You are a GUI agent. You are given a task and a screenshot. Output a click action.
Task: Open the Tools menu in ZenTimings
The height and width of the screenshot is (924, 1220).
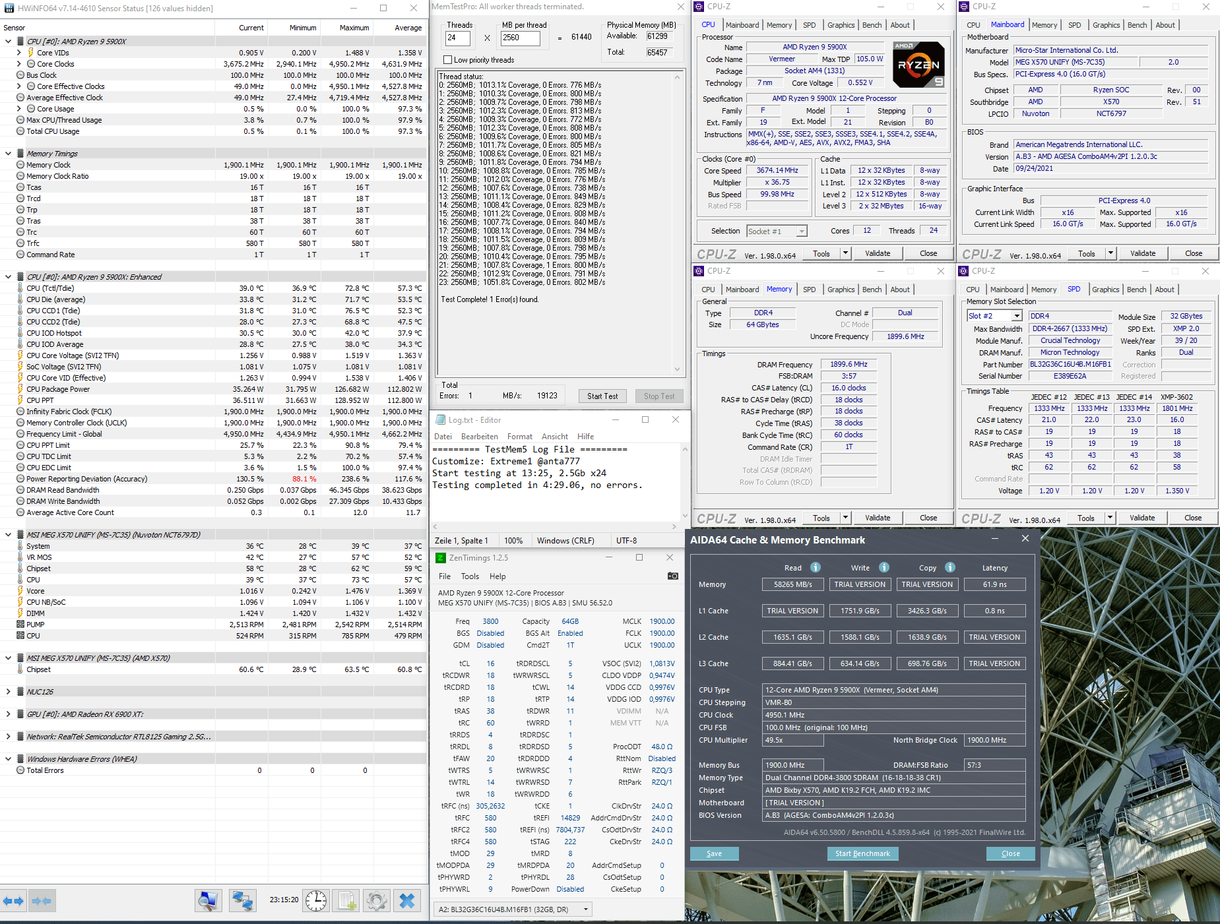470,576
